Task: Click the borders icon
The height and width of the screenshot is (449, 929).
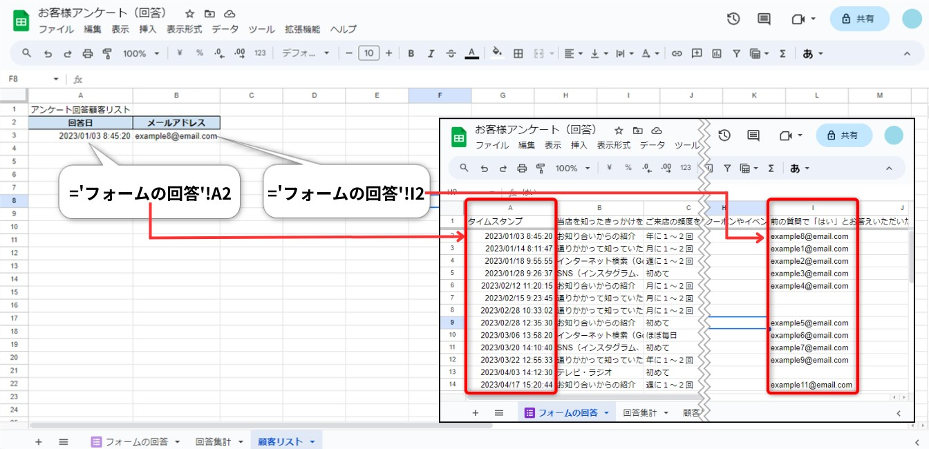Action: (x=518, y=53)
